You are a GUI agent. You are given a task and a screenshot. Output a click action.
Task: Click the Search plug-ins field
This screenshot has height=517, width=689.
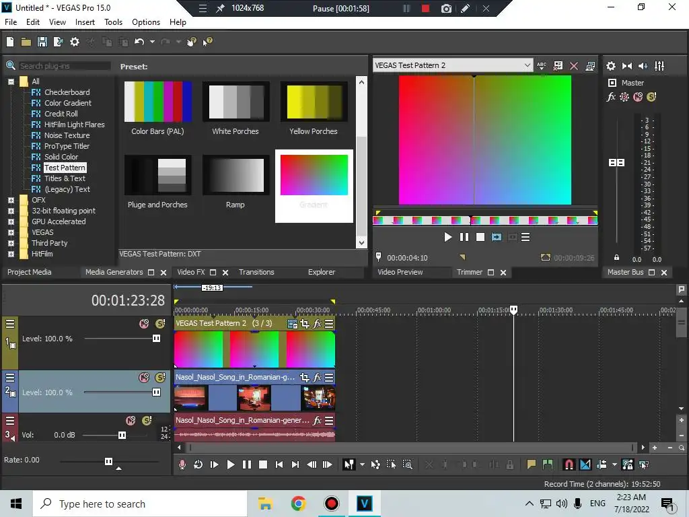[64, 66]
